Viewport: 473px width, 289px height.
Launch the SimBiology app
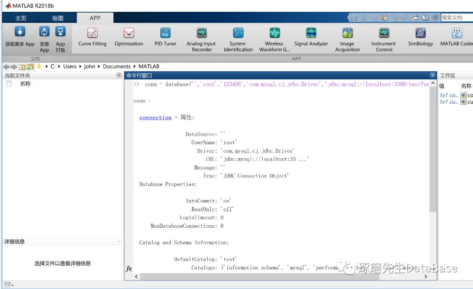(x=420, y=37)
